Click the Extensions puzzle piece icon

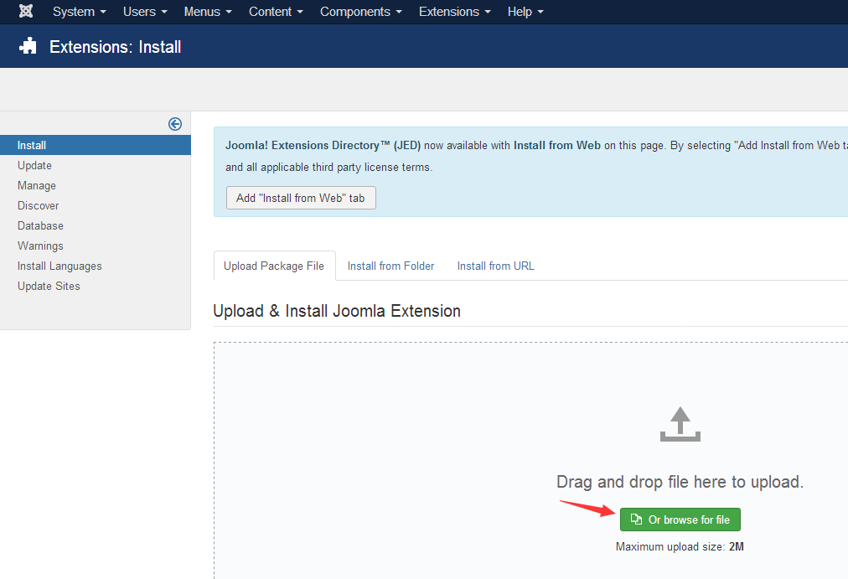coord(28,46)
